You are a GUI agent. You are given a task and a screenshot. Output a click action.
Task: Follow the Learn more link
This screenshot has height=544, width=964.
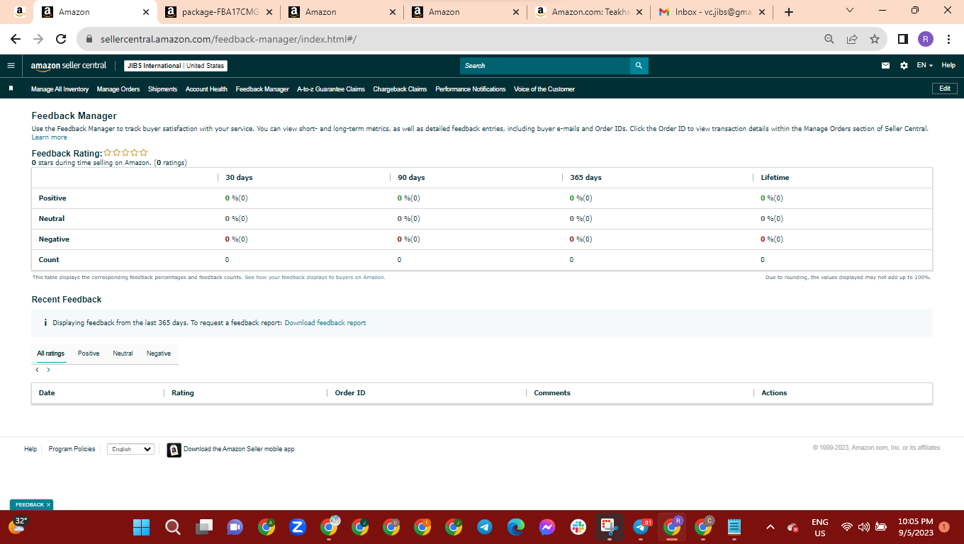pyautogui.click(x=50, y=137)
